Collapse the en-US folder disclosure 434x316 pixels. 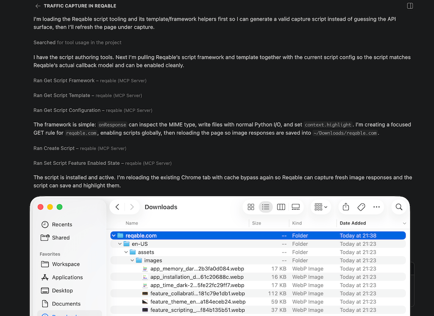coord(120,244)
